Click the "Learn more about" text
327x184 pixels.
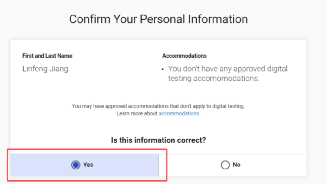click(x=137, y=114)
